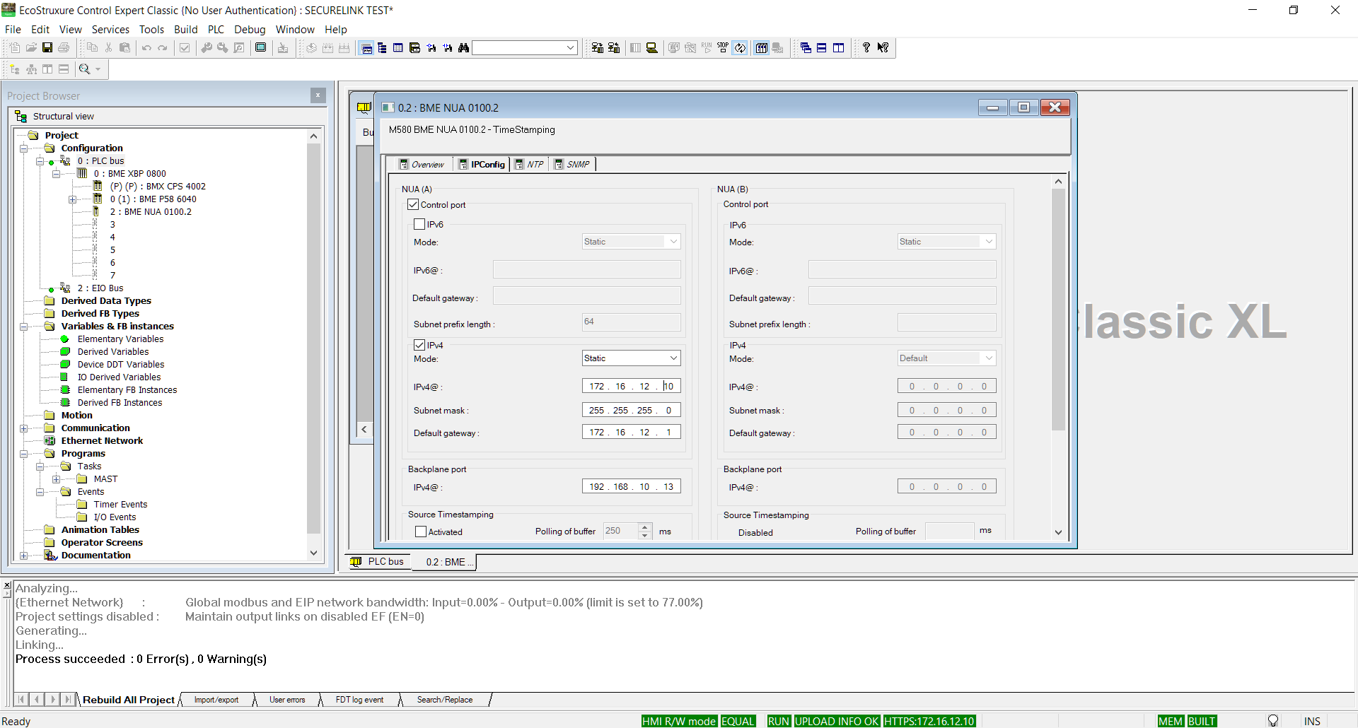Collapse the Variables & FB instances node
This screenshot has height=728, width=1358.
click(24, 327)
